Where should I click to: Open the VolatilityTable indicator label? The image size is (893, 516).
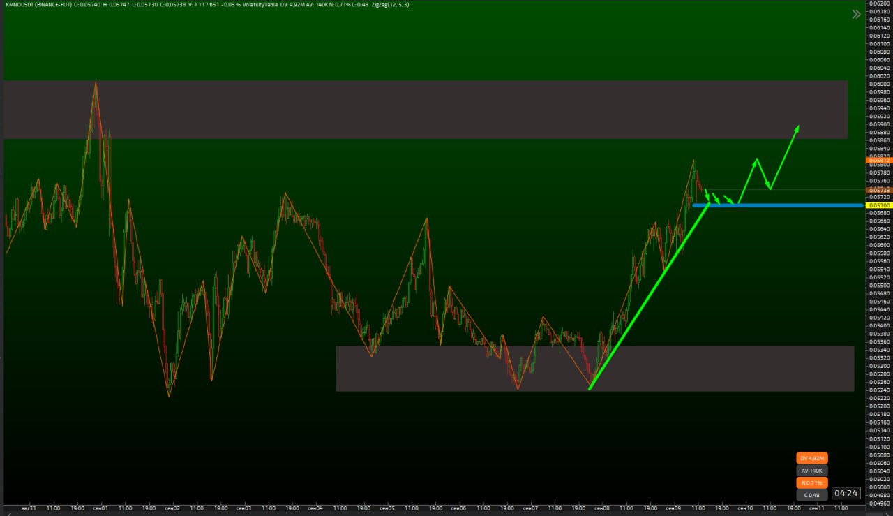260,5
